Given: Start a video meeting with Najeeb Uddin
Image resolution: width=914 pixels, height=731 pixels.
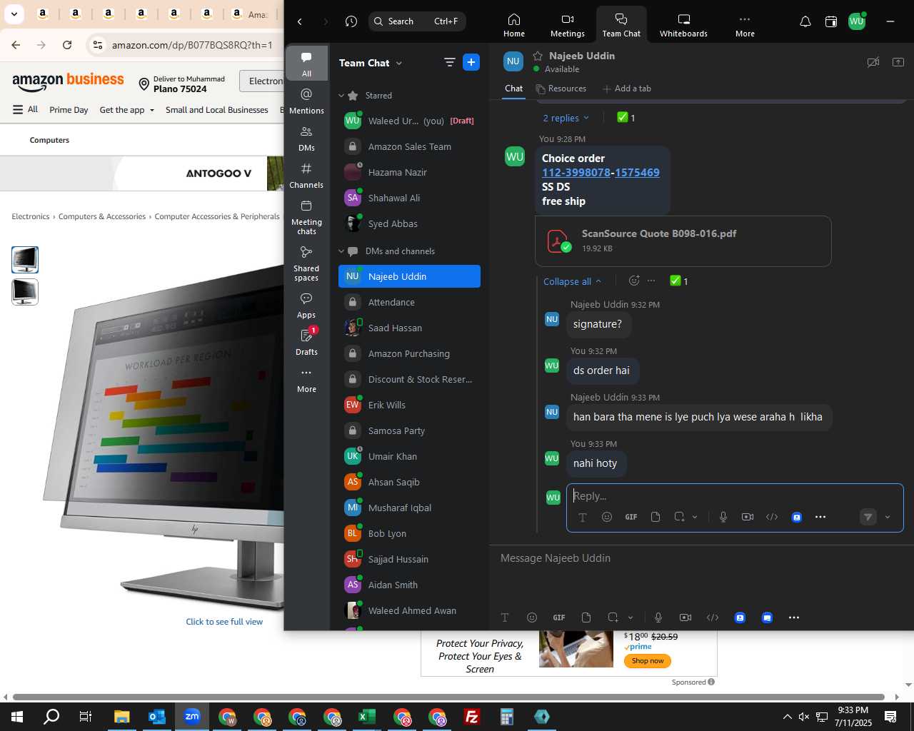Looking at the screenshot, I should point(873,62).
